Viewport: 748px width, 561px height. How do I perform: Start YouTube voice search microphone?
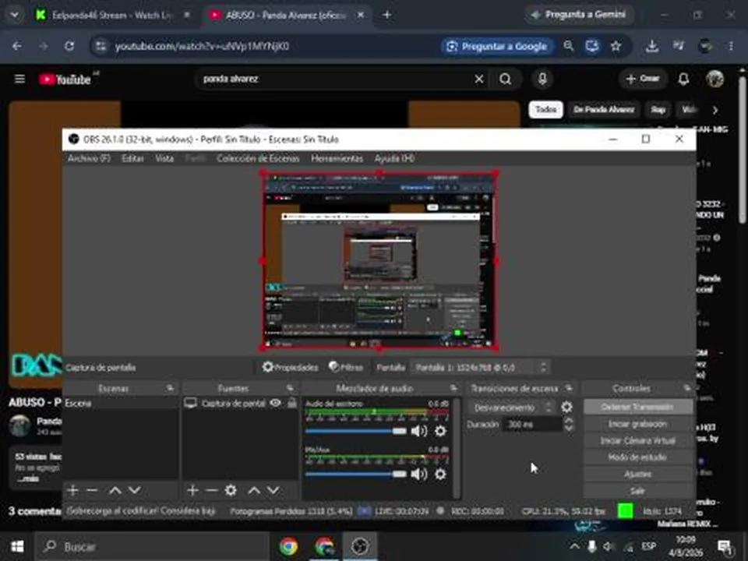tap(542, 79)
